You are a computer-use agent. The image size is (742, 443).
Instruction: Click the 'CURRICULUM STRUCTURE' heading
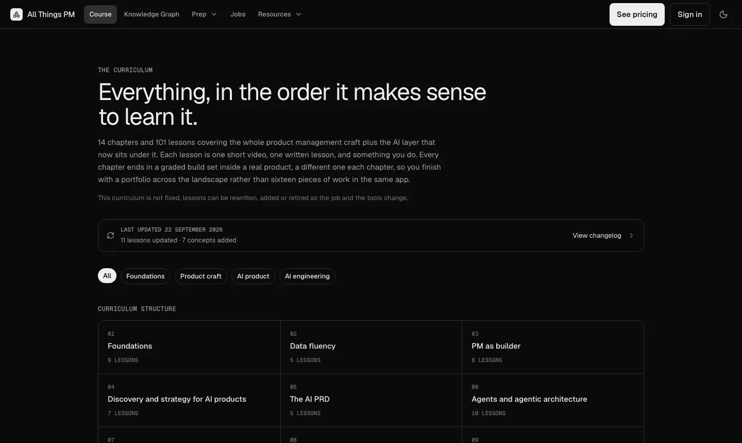click(137, 309)
